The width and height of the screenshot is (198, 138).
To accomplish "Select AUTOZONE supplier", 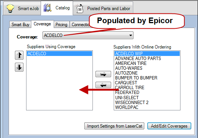I will pos(147,73).
